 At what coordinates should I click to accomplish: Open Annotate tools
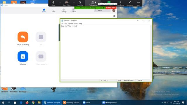130,3
